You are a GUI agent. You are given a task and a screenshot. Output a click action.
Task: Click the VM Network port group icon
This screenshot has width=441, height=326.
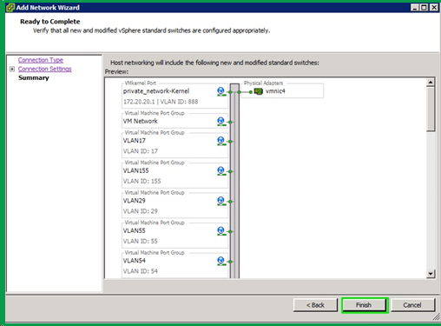coord(221,122)
